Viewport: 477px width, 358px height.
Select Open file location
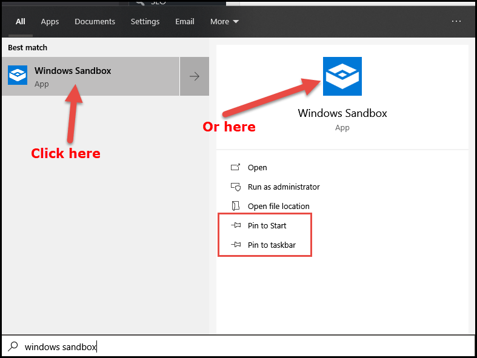point(279,206)
